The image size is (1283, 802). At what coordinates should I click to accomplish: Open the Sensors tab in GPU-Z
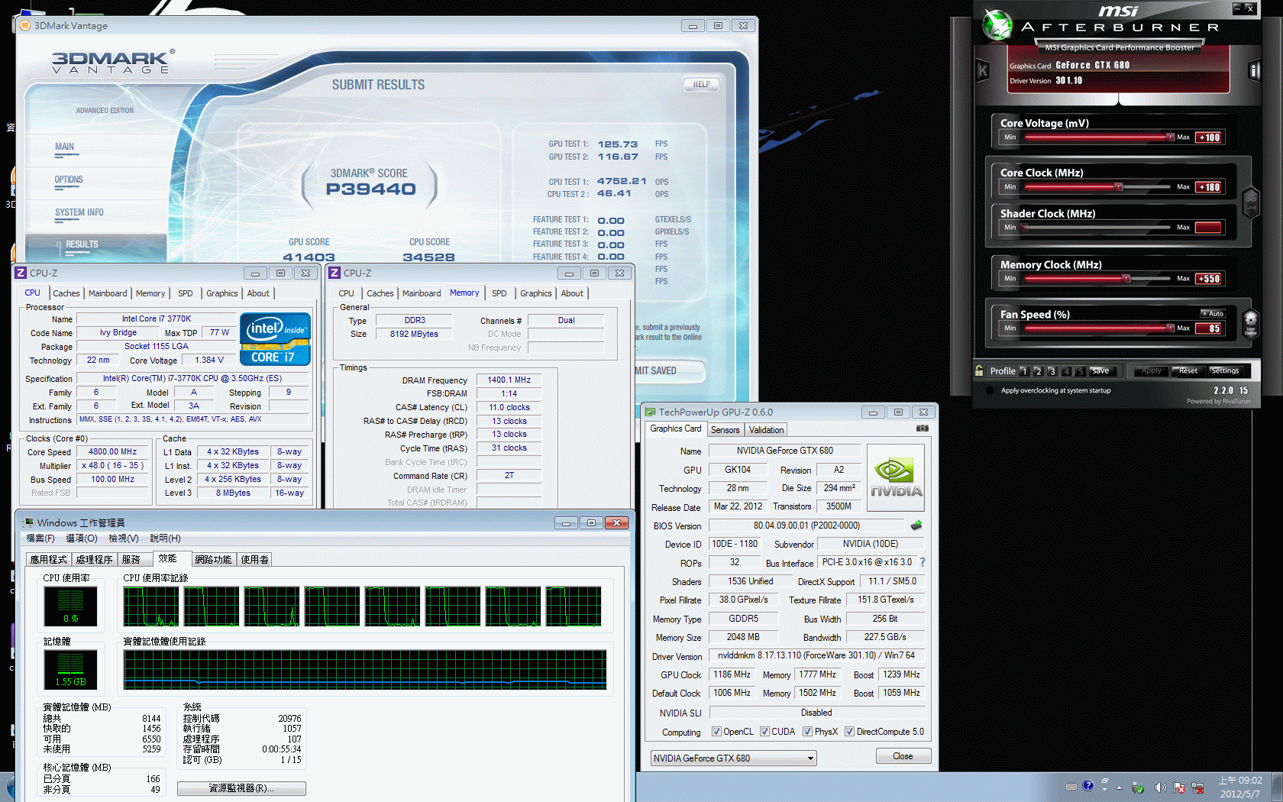(x=725, y=430)
